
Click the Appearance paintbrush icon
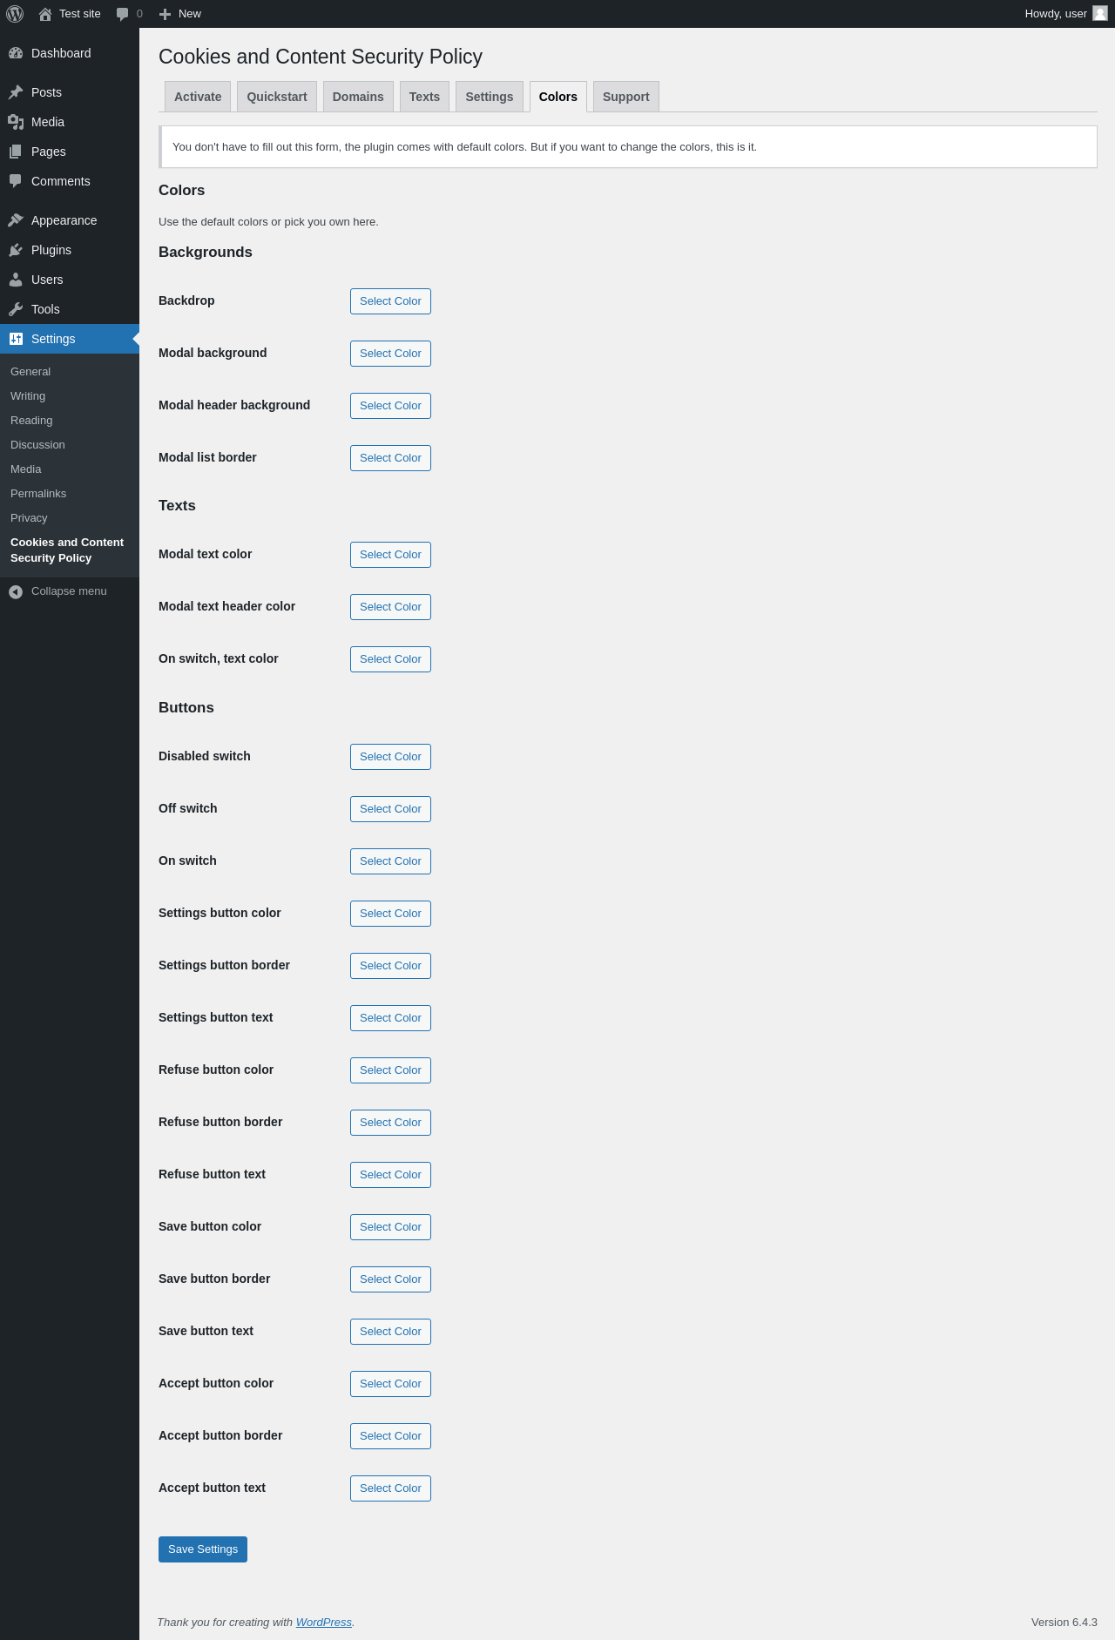point(16,220)
